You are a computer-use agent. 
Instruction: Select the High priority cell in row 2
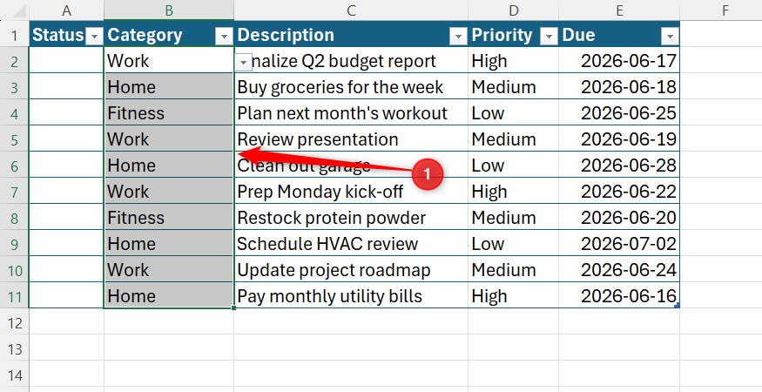(513, 60)
